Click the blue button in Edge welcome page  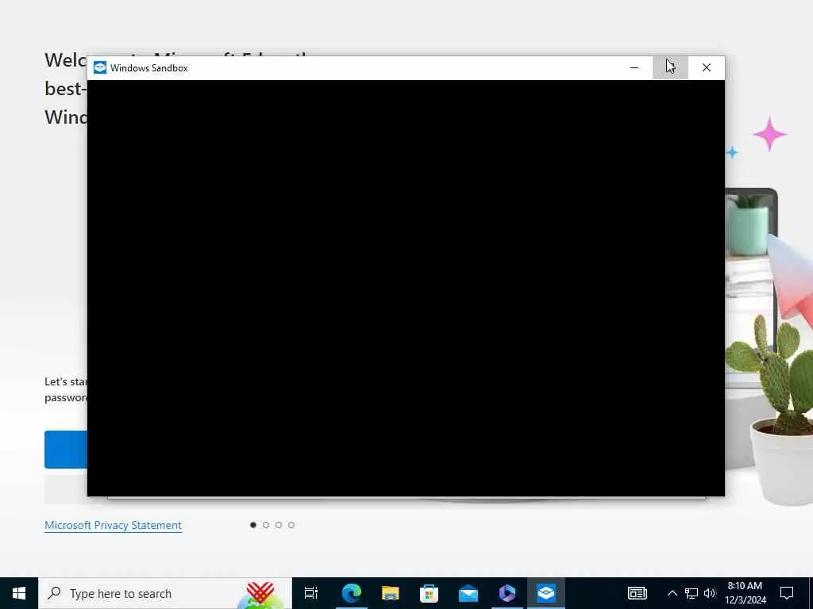pos(66,450)
